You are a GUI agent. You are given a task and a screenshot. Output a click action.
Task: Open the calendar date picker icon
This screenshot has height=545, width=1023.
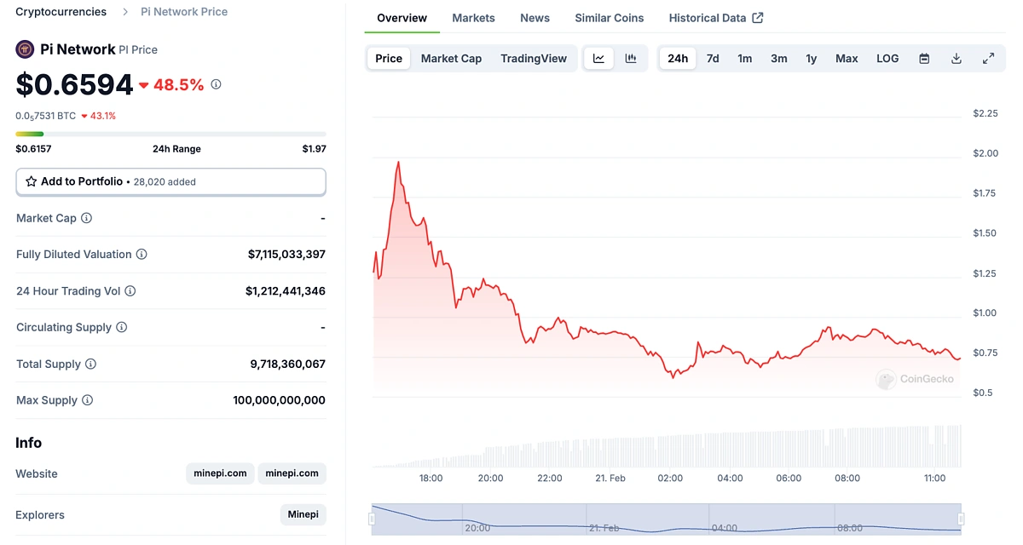coord(924,58)
